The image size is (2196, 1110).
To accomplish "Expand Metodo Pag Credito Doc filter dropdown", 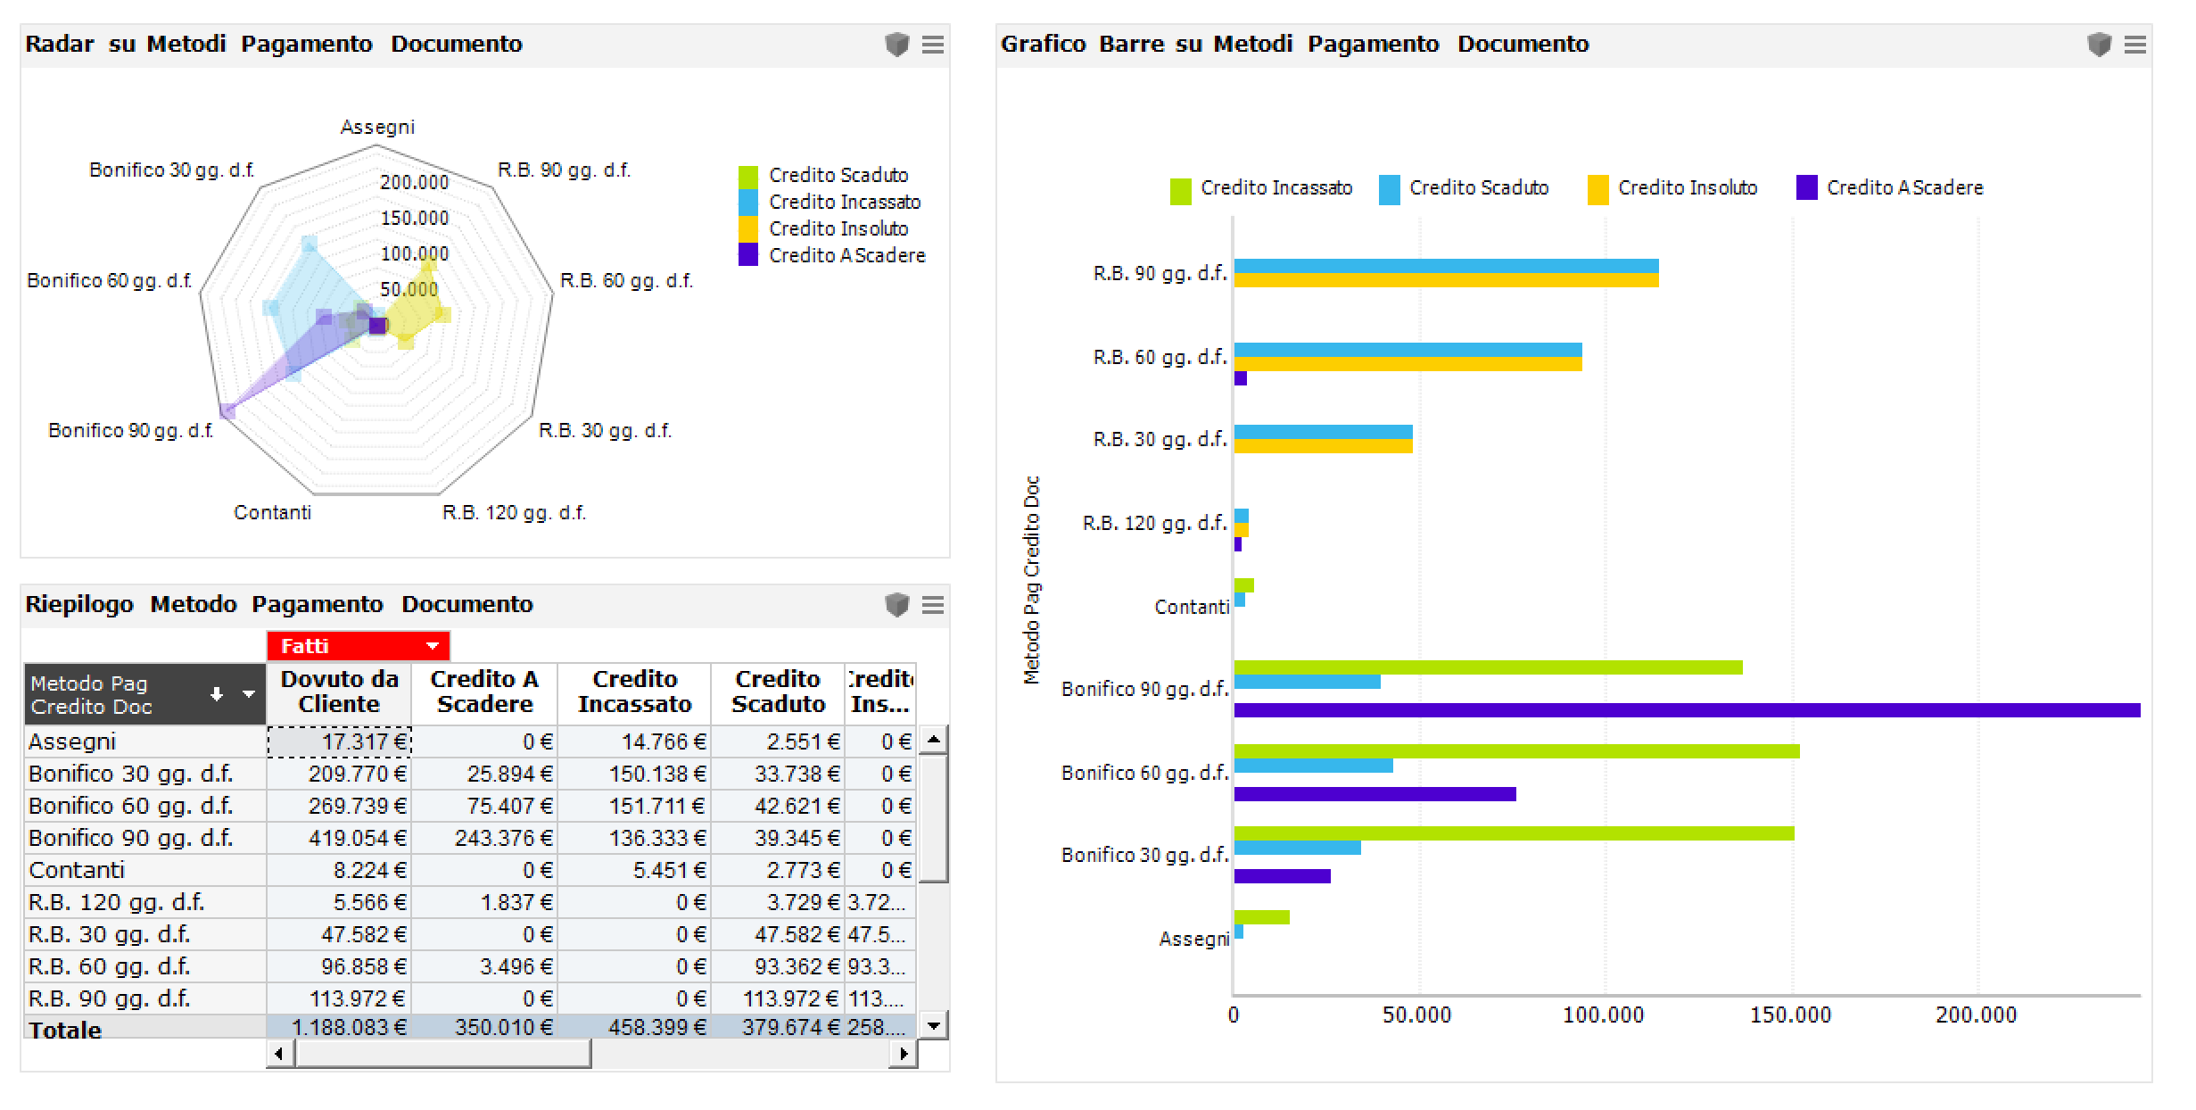I will [249, 694].
